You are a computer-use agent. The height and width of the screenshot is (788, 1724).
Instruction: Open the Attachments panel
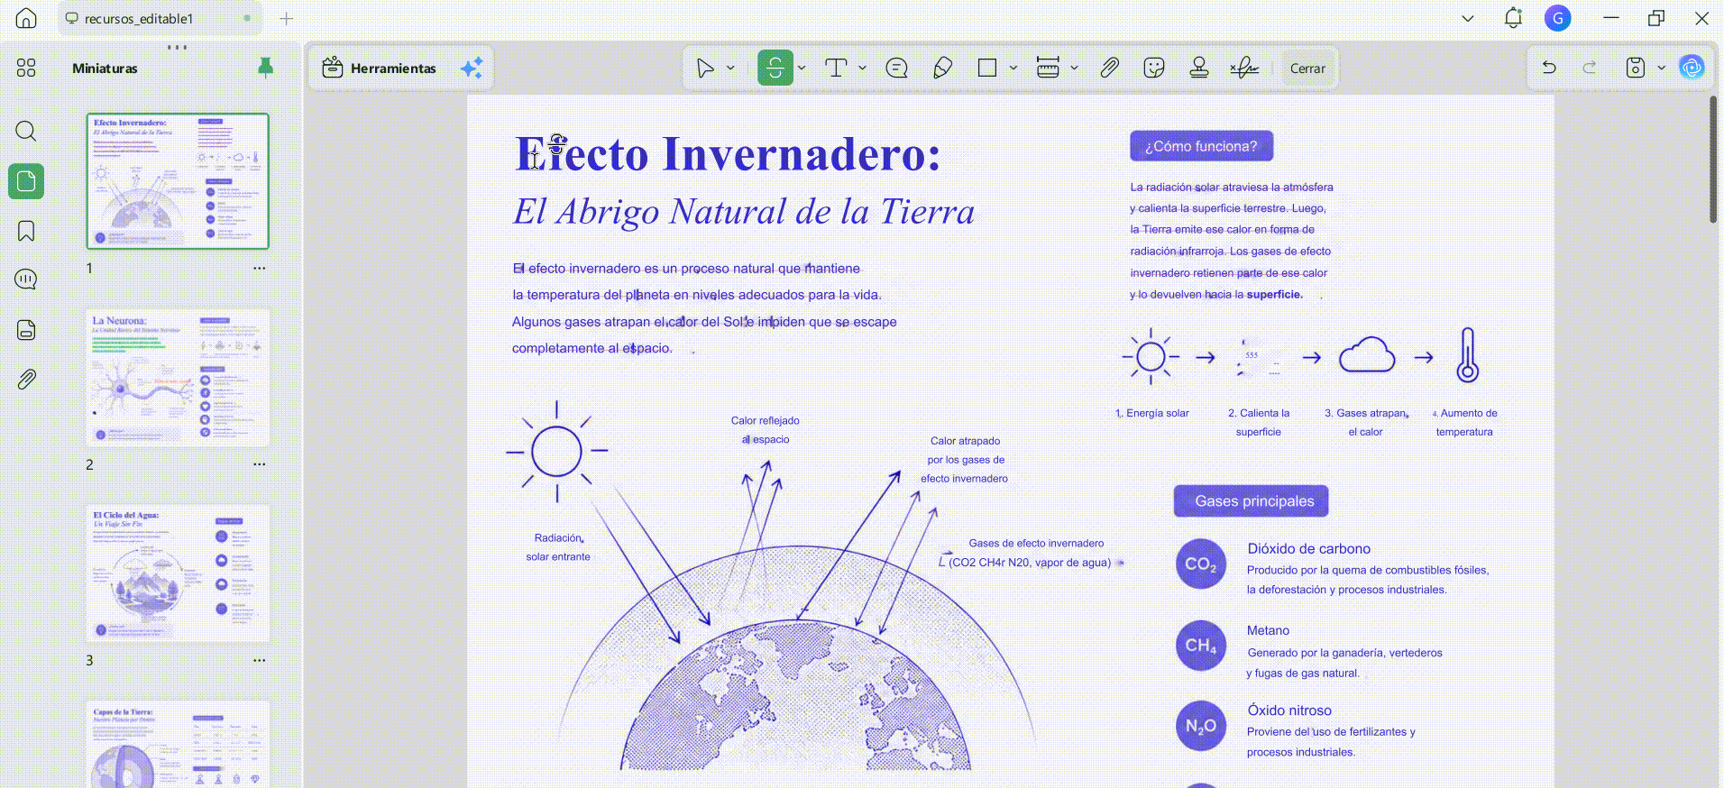click(x=26, y=380)
